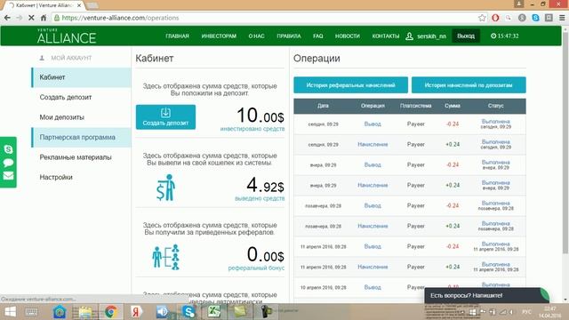Stop page loading with the X button
Viewport: 569px width, 320px height.
pyautogui.click(x=31, y=18)
